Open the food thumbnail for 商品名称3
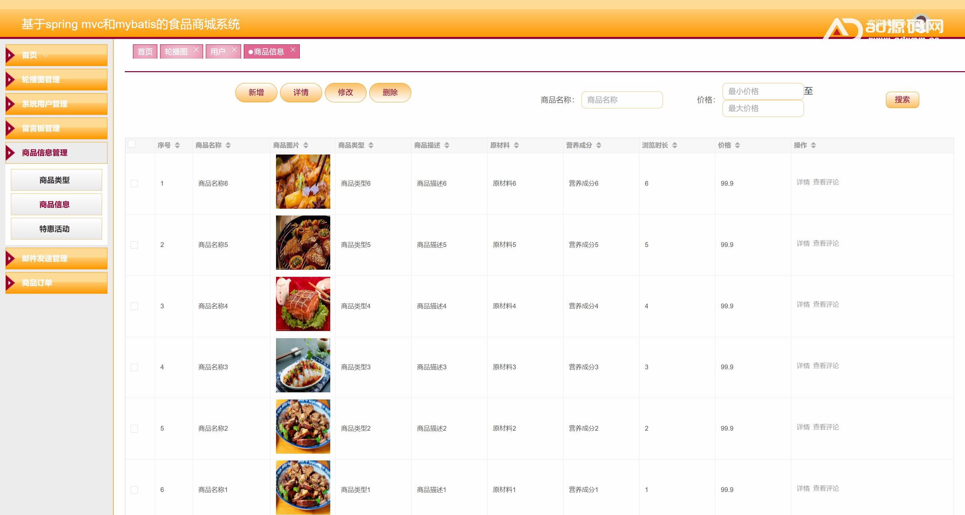Viewport: 965px width, 515px height. pos(303,365)
